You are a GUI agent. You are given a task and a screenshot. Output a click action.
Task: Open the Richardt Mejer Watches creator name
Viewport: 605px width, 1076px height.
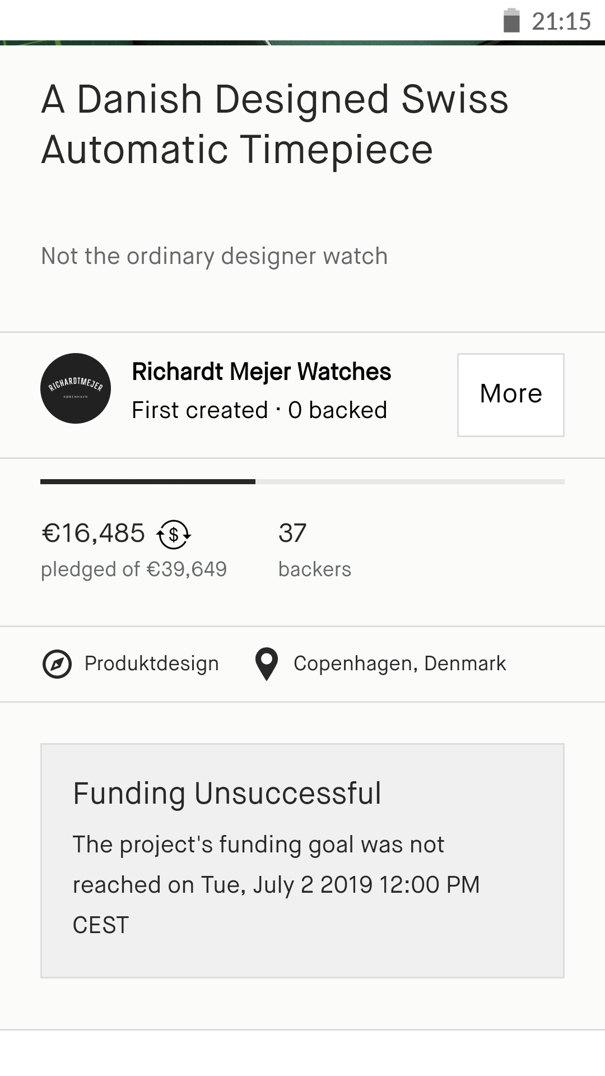[261, 372]
